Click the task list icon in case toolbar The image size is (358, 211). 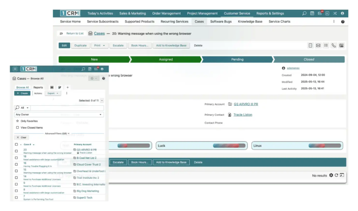[326, 45]
